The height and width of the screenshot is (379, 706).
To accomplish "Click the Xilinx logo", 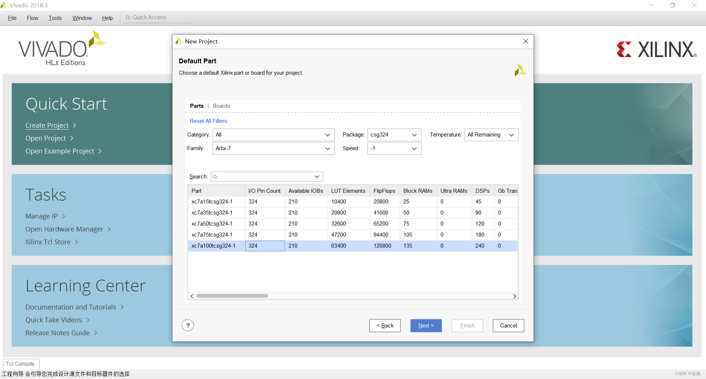I will click(x=656, y=49).
